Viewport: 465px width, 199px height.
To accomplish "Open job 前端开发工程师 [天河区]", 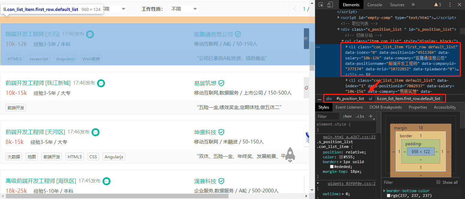I will pos(35,132).
